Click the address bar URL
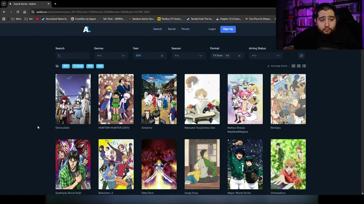Viewport: 364px width, 204px height. pos(93,12)
